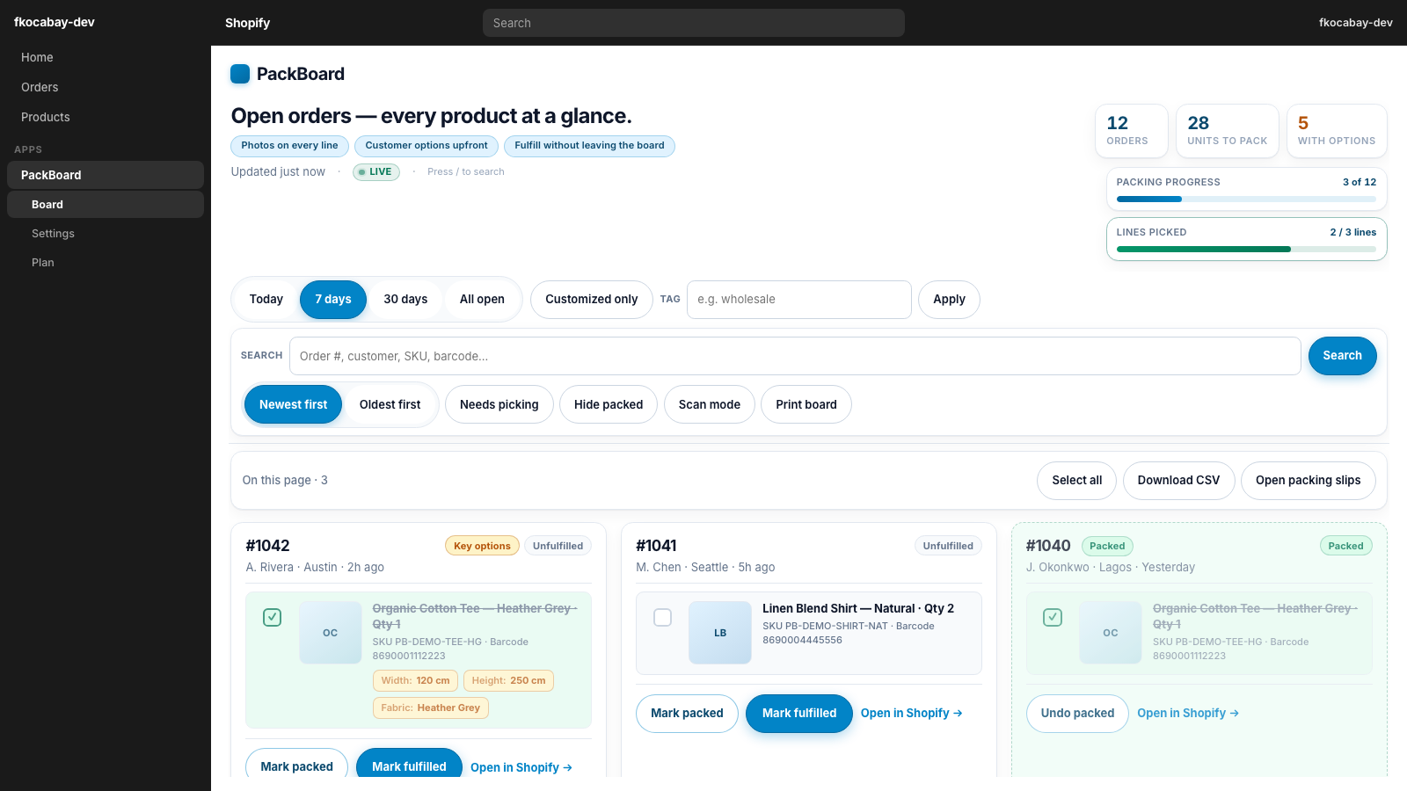Open the Board page in sidebar
This screenshot has width=1407, height=791.
pos(106,205)
